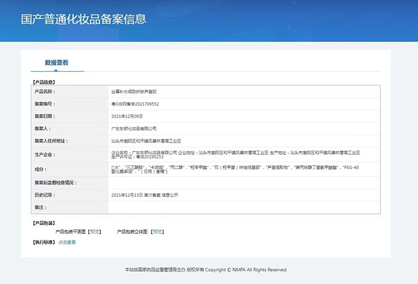418x284 pixels.
Task: Select the 备注 label cell
Action: 69,208
